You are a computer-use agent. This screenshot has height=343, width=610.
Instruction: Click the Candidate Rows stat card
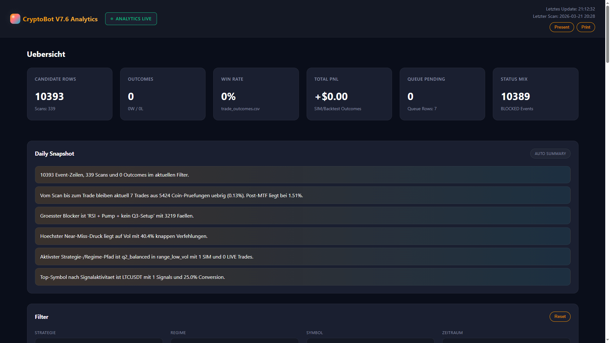(x=70, y=94)
